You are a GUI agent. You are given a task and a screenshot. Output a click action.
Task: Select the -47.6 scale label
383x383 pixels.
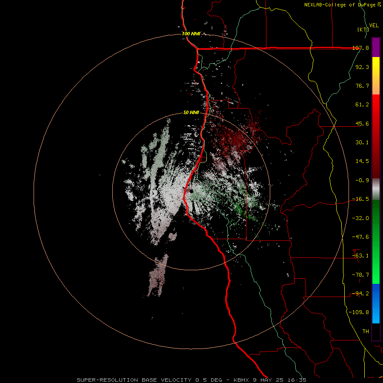360,237
